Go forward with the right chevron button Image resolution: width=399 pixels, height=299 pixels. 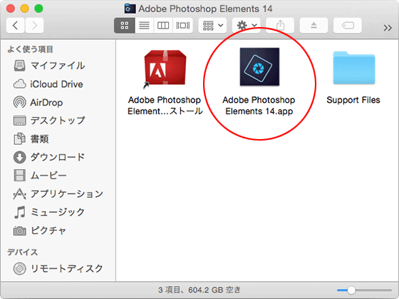[34, 26]
